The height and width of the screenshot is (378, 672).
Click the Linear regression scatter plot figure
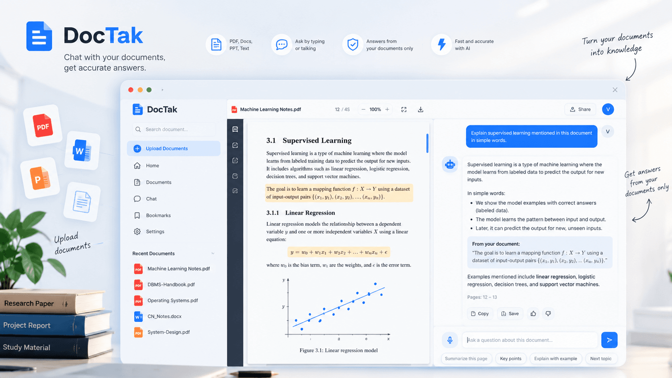[336, 309]
